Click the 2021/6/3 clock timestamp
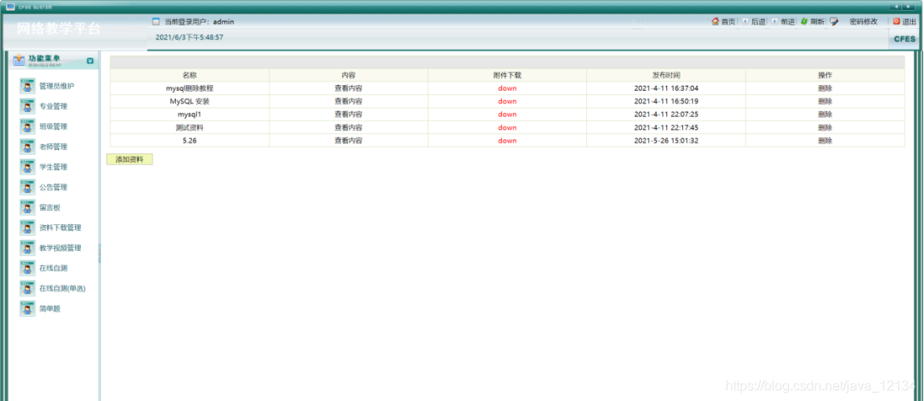Screen dimensions: 924x401 (x=189, y=37)
